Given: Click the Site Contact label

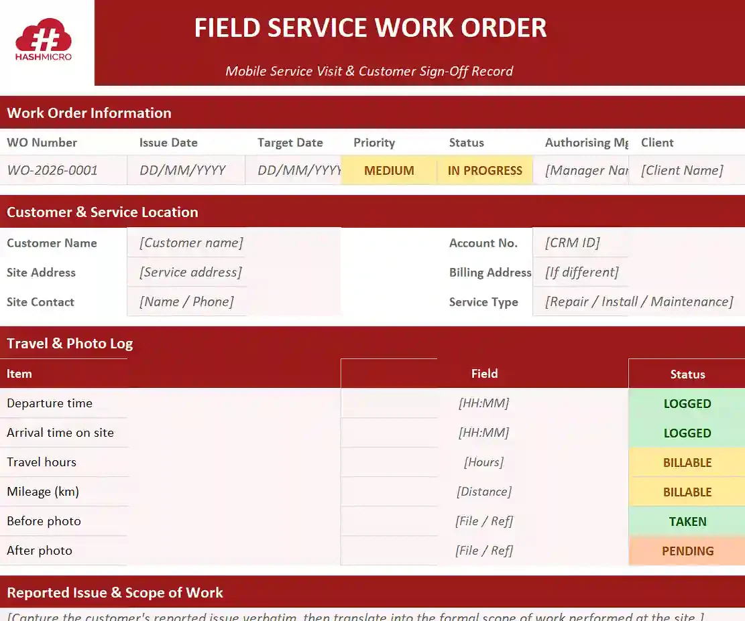Looking at the screenshot, I should (x=40, y=301).
